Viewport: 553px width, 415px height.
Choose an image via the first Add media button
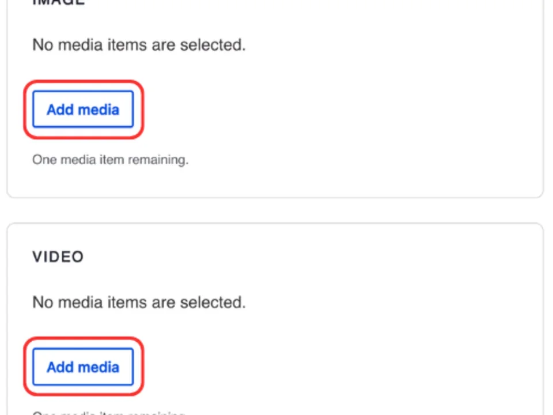click(83, 110)
